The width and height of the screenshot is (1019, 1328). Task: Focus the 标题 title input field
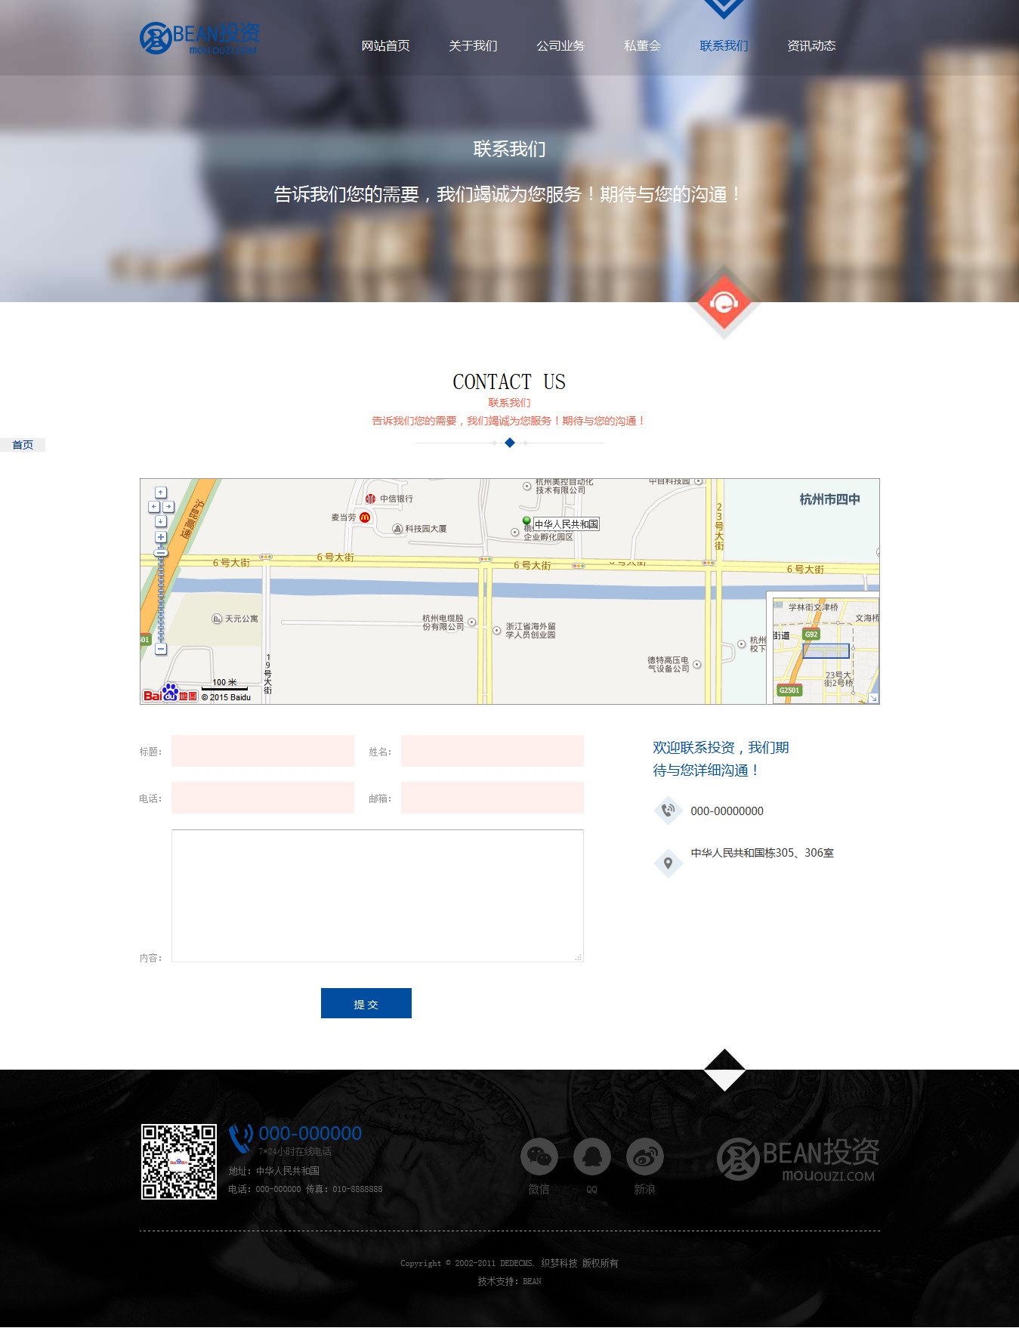263,751
